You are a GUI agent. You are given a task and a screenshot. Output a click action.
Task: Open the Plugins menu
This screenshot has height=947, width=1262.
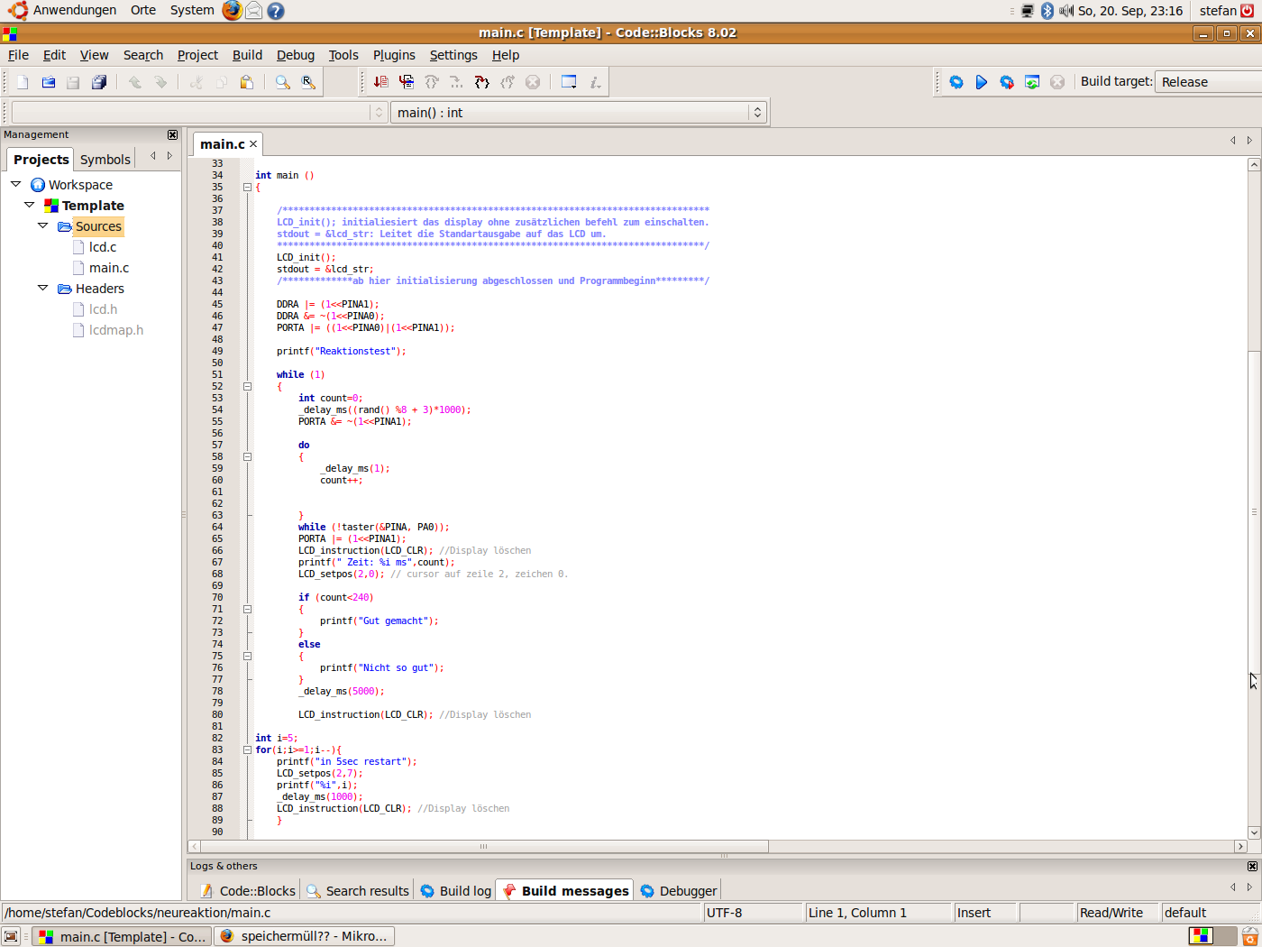tap(394, 55)
